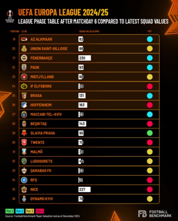The width and height of the screenshot is (178, 221).
Task: Click the Fenerbahçe 230 squad value bar
Action: click(x=85, y=58)
